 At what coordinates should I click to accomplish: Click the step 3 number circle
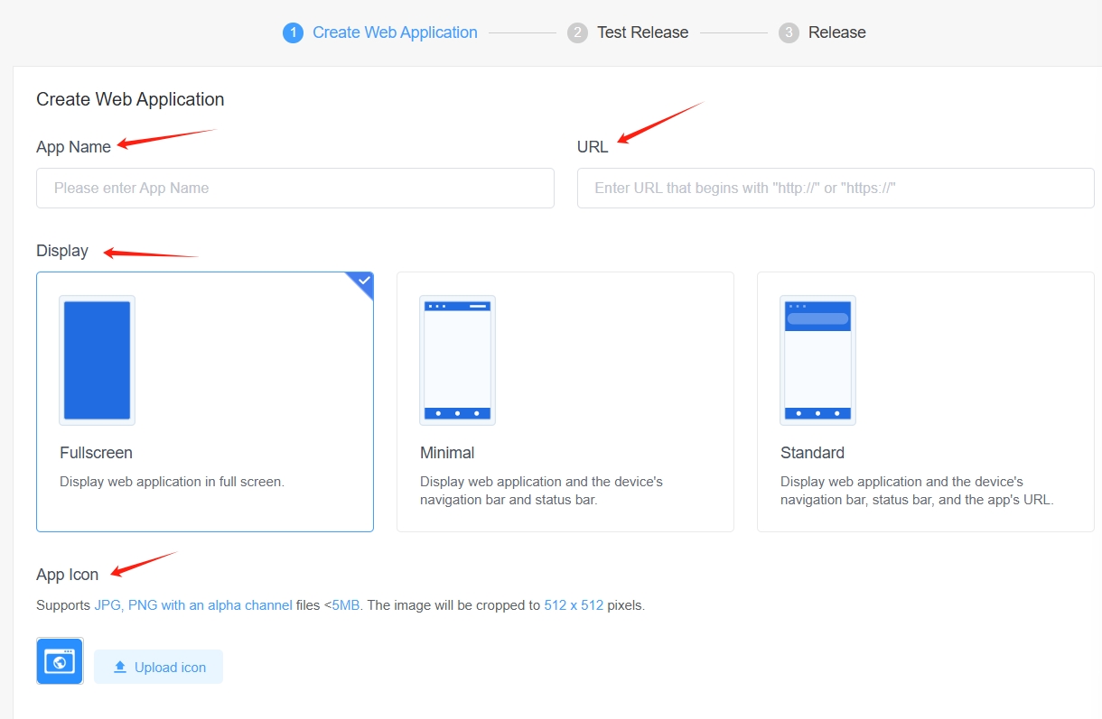[x=789, y=32]
